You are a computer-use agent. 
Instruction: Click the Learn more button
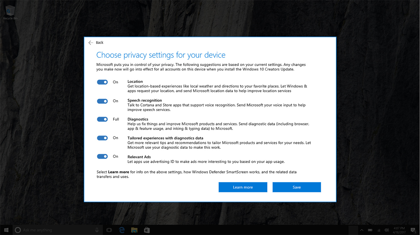[x=243, y=187]
